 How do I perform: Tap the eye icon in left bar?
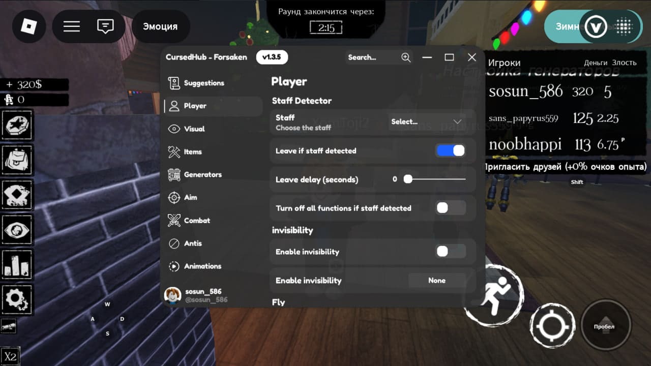[x=18, y=230]
